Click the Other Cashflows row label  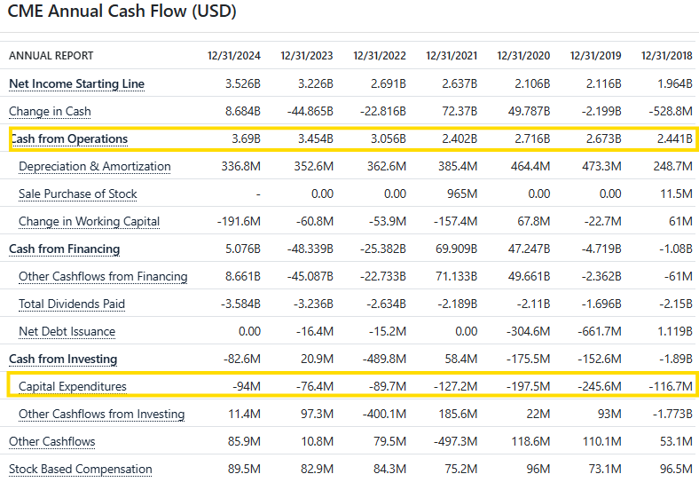pyautogui.click(x=52, y=442)
